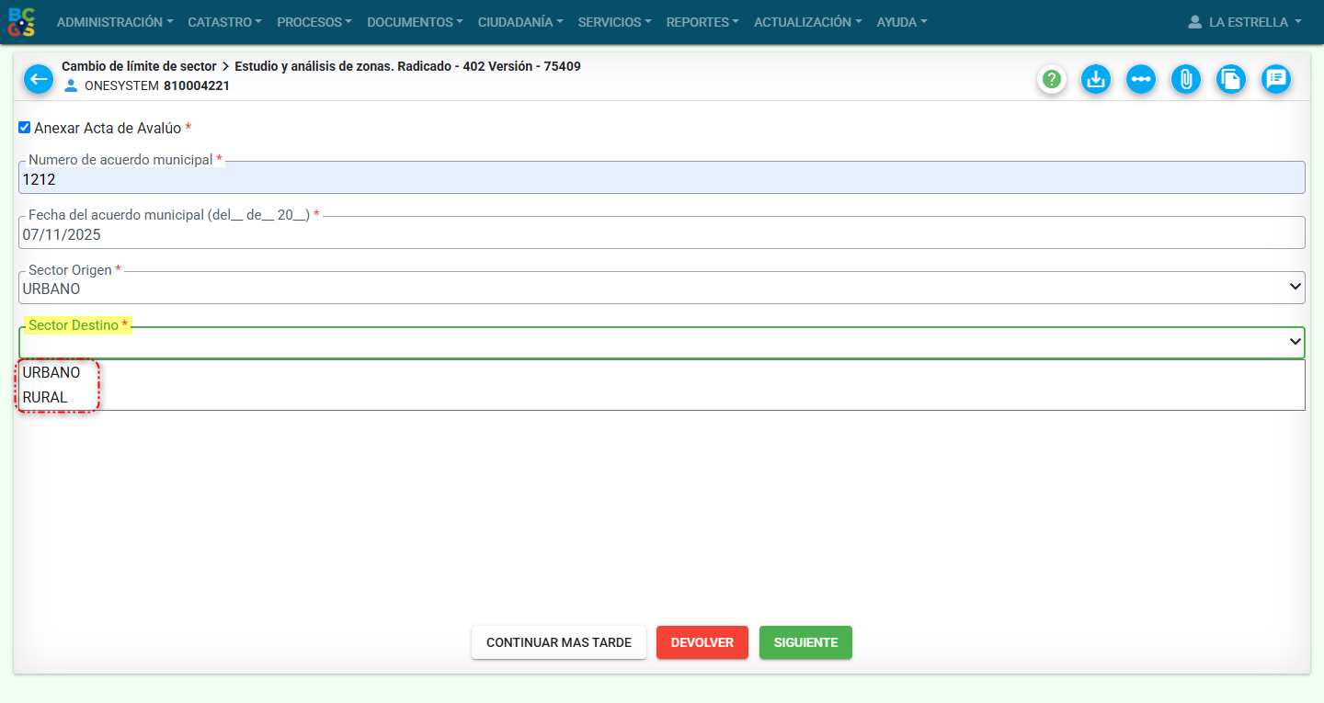
Task: Open the three-dots workflow icon
Action: [x=1141, y=80]
